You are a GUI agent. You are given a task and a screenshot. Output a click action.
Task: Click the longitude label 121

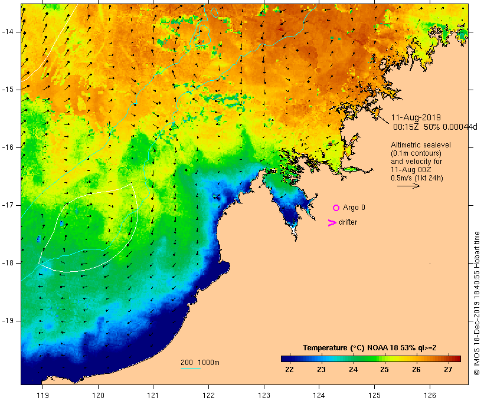point(153,395)
